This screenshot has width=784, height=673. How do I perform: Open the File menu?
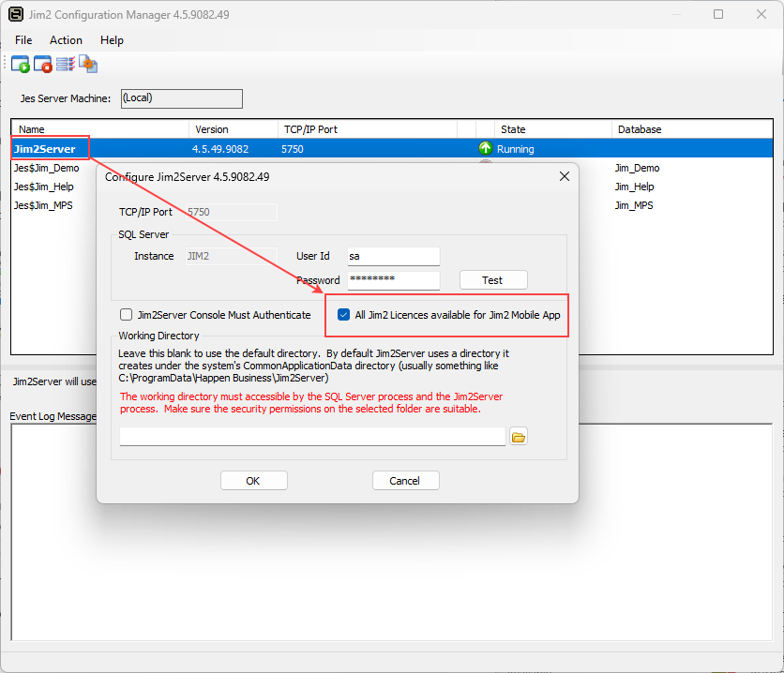(23, 40)
